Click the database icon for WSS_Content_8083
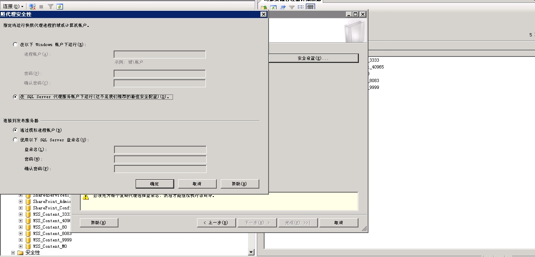535x257 pixels. tap(28, 233)
